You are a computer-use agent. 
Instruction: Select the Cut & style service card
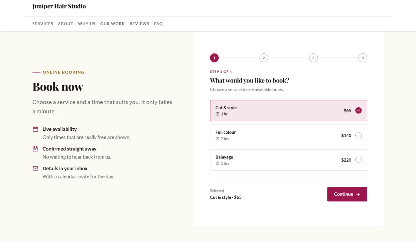[288, 111]
